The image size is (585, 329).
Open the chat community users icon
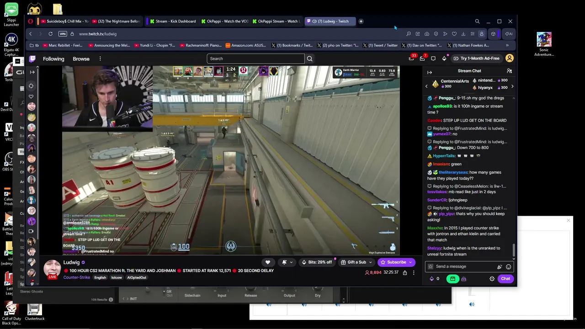tap(509, 71)
